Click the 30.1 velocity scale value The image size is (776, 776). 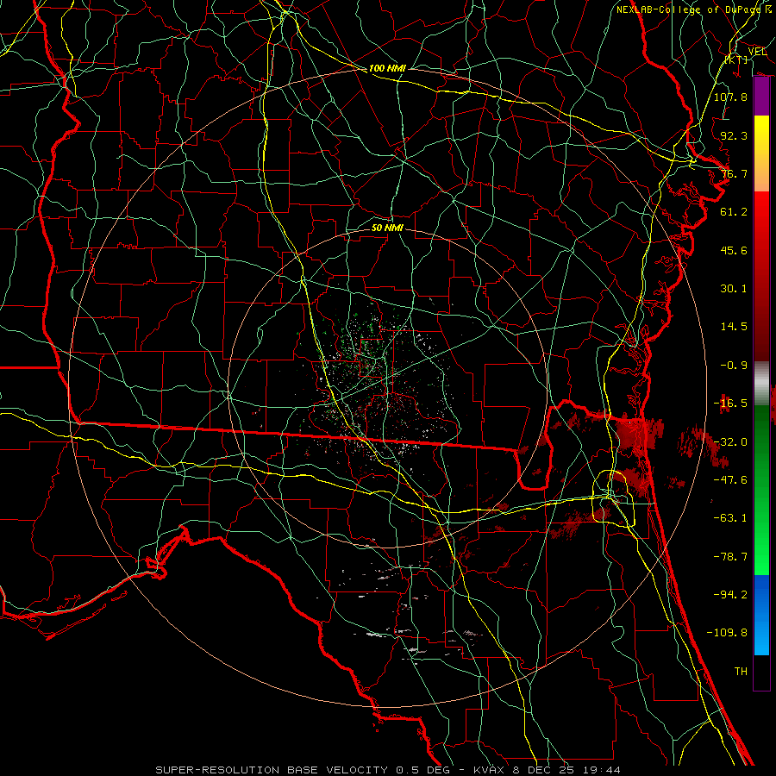[x=734, y=289]
